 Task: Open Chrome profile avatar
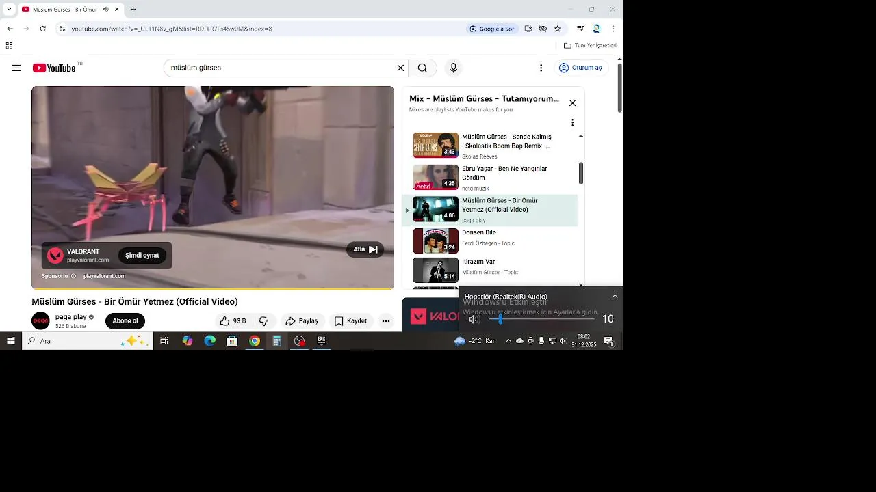(596, 29)
